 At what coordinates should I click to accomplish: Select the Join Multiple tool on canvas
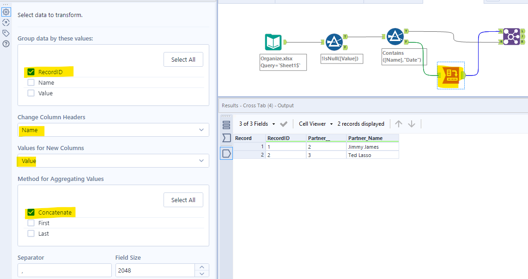pos(512,36)
